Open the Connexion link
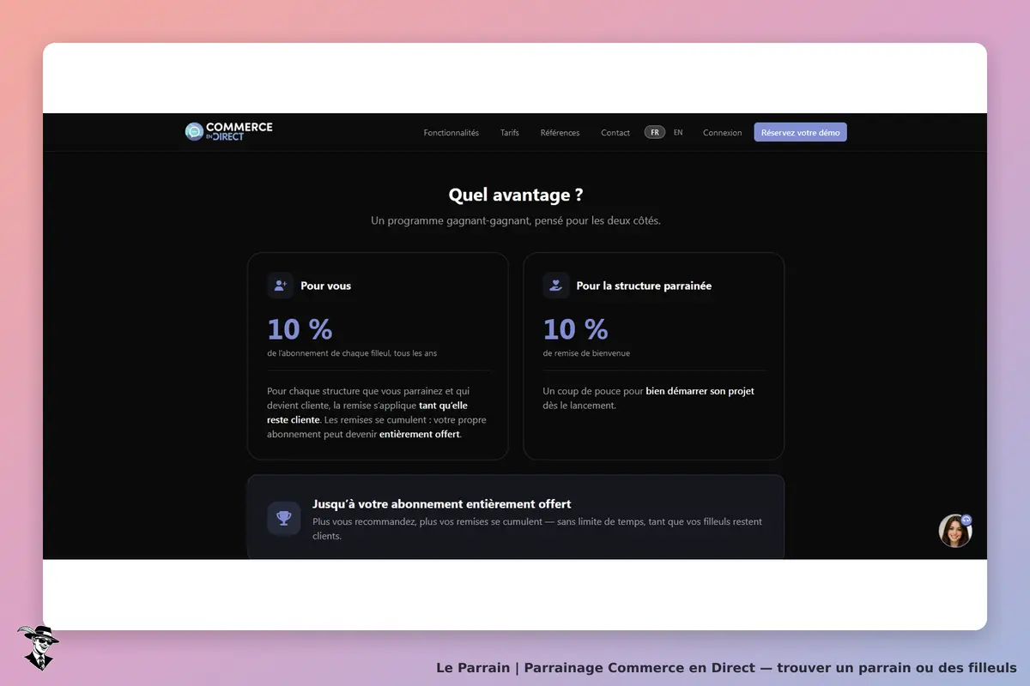 coord(723,133)
